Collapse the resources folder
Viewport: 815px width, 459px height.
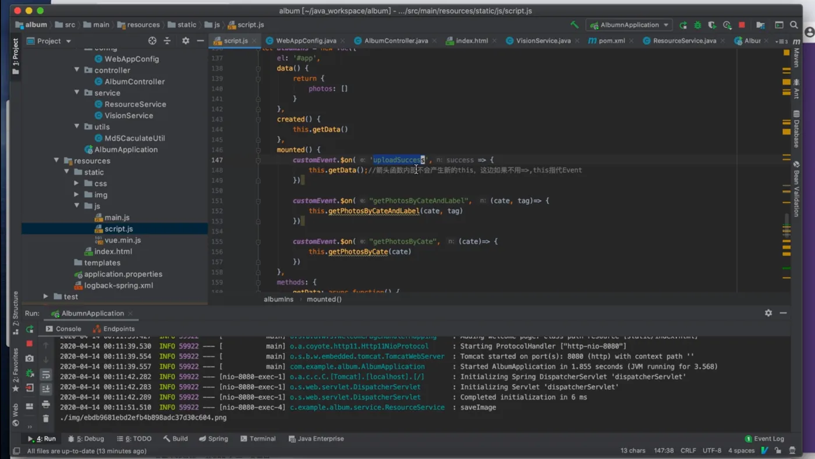[x=56, y=161]
